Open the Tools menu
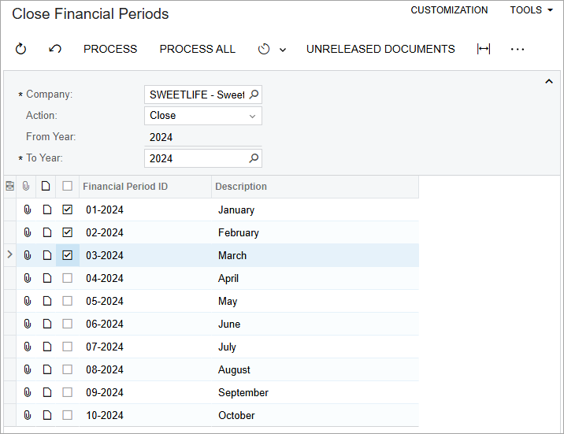 (531, 10)
